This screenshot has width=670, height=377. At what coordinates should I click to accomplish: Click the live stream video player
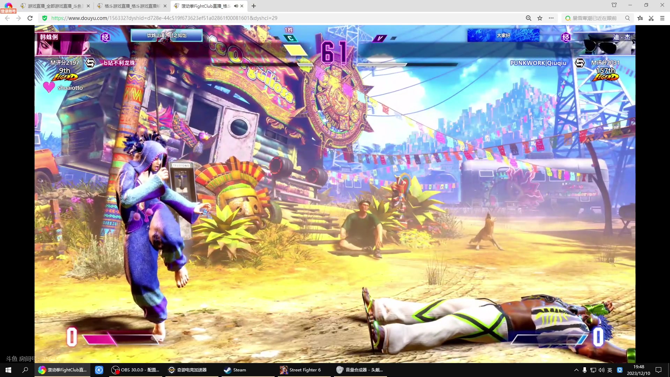click(335, 194)
